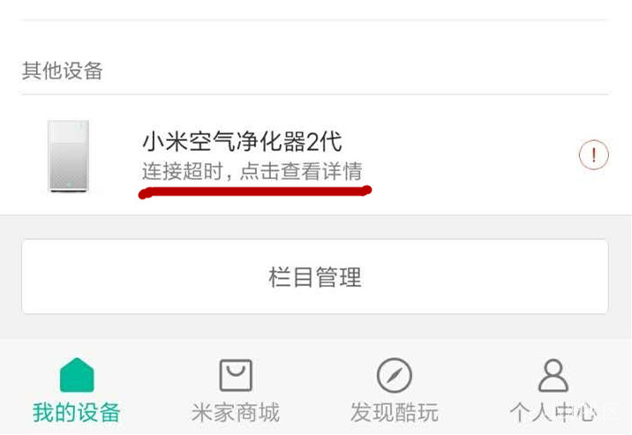This screenshot has width=632, height=435.
Task: Click gray area below 栏目管理 button
Action: 315,326
